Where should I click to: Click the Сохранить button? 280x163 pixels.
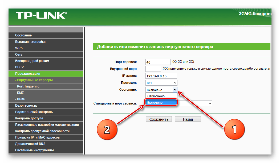coord(159,119)
